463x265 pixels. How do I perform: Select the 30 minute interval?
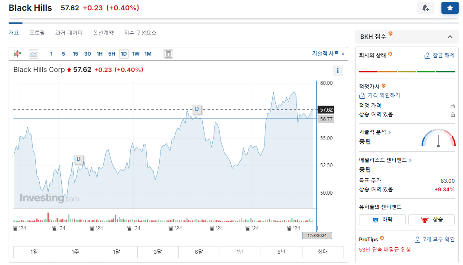88,54
